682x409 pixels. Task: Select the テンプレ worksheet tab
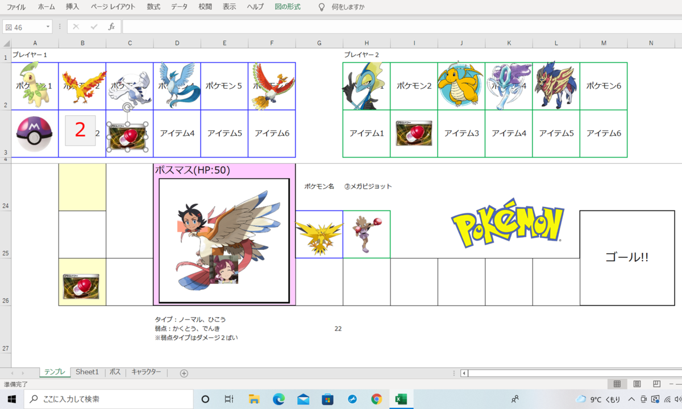pyautogui.click(x=55, y=372)
